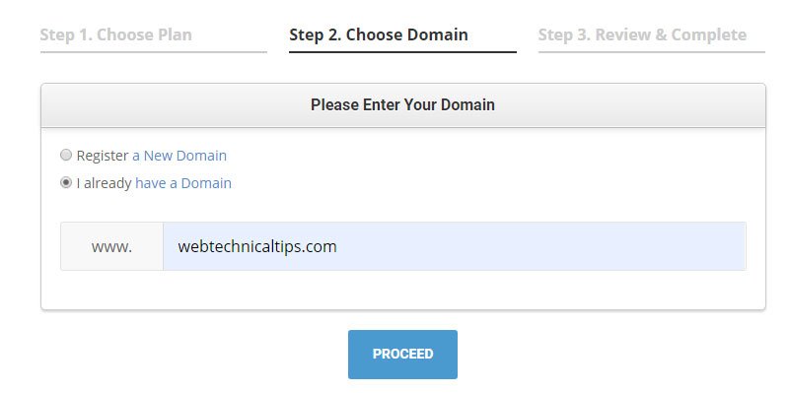The height and width of the screenshot is (393, 789).
Task: Click the www. prefix box
Action: tap(111, 246)
